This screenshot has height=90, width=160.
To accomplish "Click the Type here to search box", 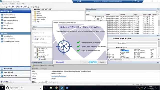I will pyautogui.click(x=24, y=88).
